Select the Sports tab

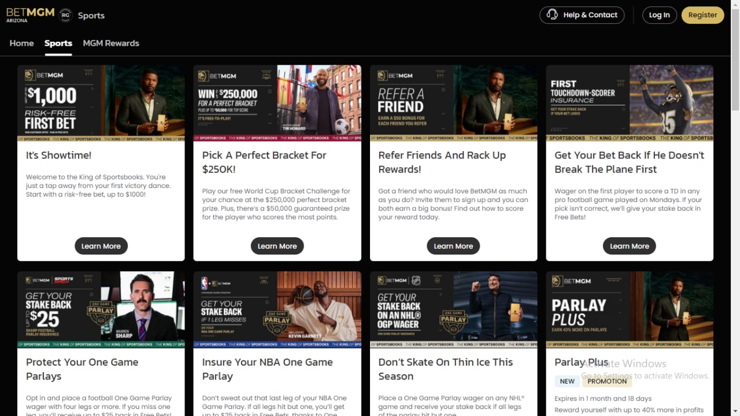click(x=58, y=43)
